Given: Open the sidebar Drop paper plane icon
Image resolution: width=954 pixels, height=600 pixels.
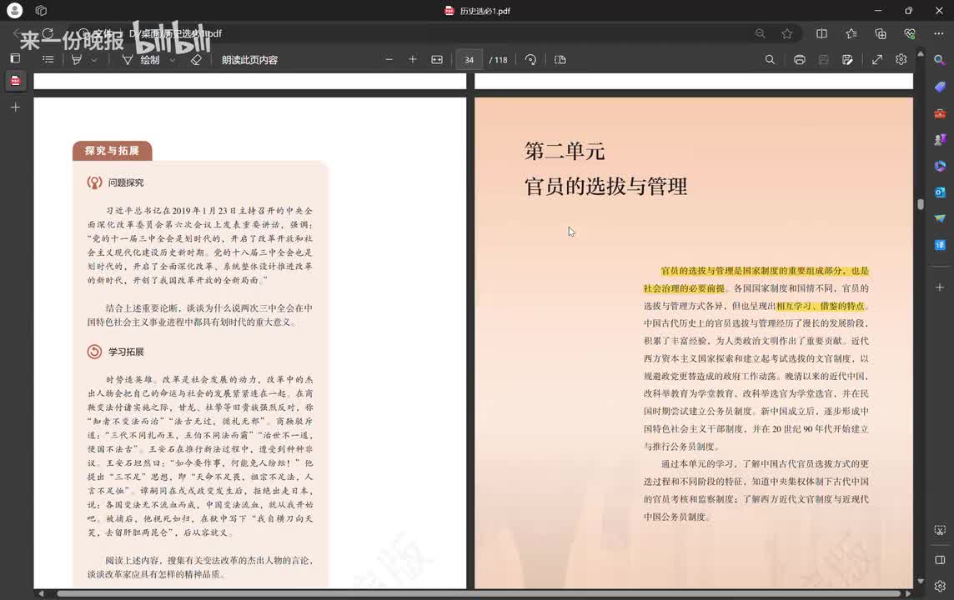Looking at the screenshot, I should point(940,218).
